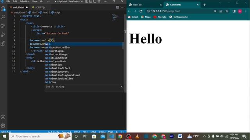The width and height of the screenshot is (250, 140).
Task: Split the editor to the right
Action: point(118,7)
